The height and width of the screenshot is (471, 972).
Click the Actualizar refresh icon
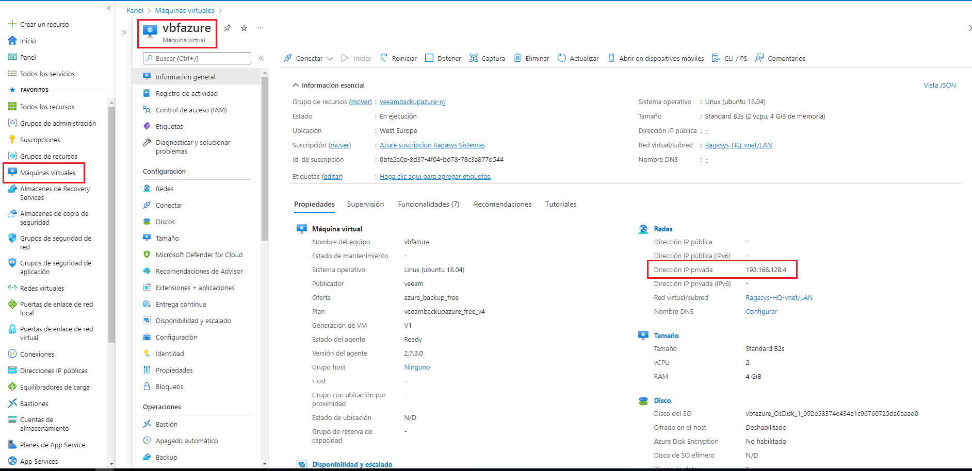(x=562, y=58)
